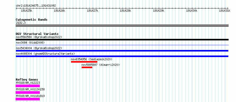236x102 pixels.
Task: Open the nsv4089304 (gnomADStructuralVariants) label
Action: tap(45, 54)
